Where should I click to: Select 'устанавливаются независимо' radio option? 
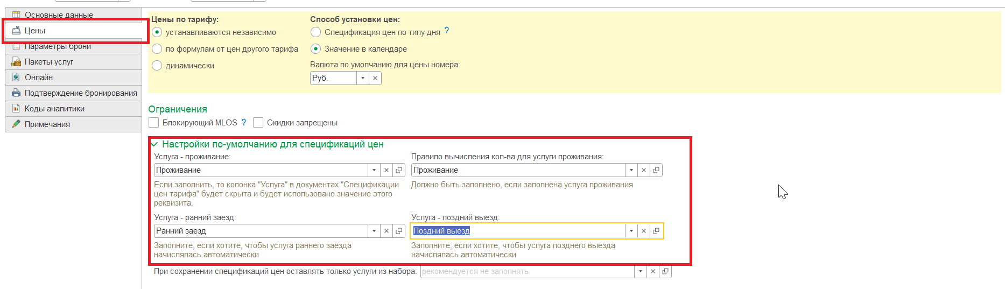pos(157,32)
